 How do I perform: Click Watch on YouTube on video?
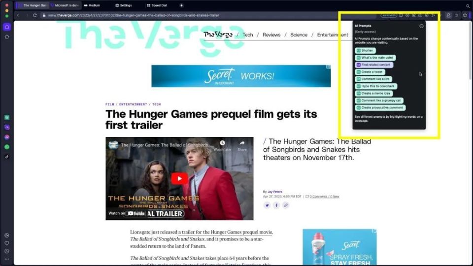pyautogui.click(x=127, y=213)
